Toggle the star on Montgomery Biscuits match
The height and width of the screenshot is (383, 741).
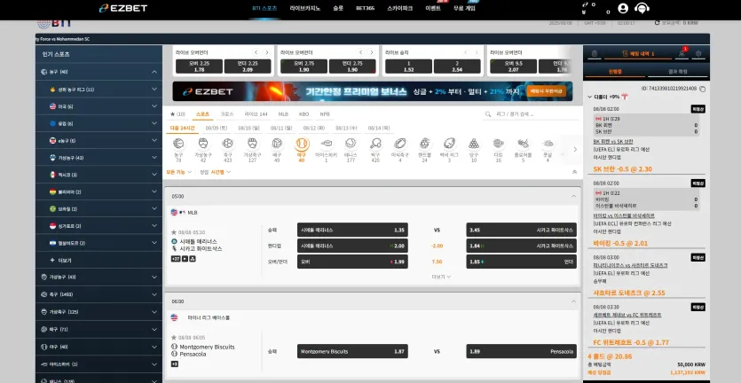[x=174, y=338]
